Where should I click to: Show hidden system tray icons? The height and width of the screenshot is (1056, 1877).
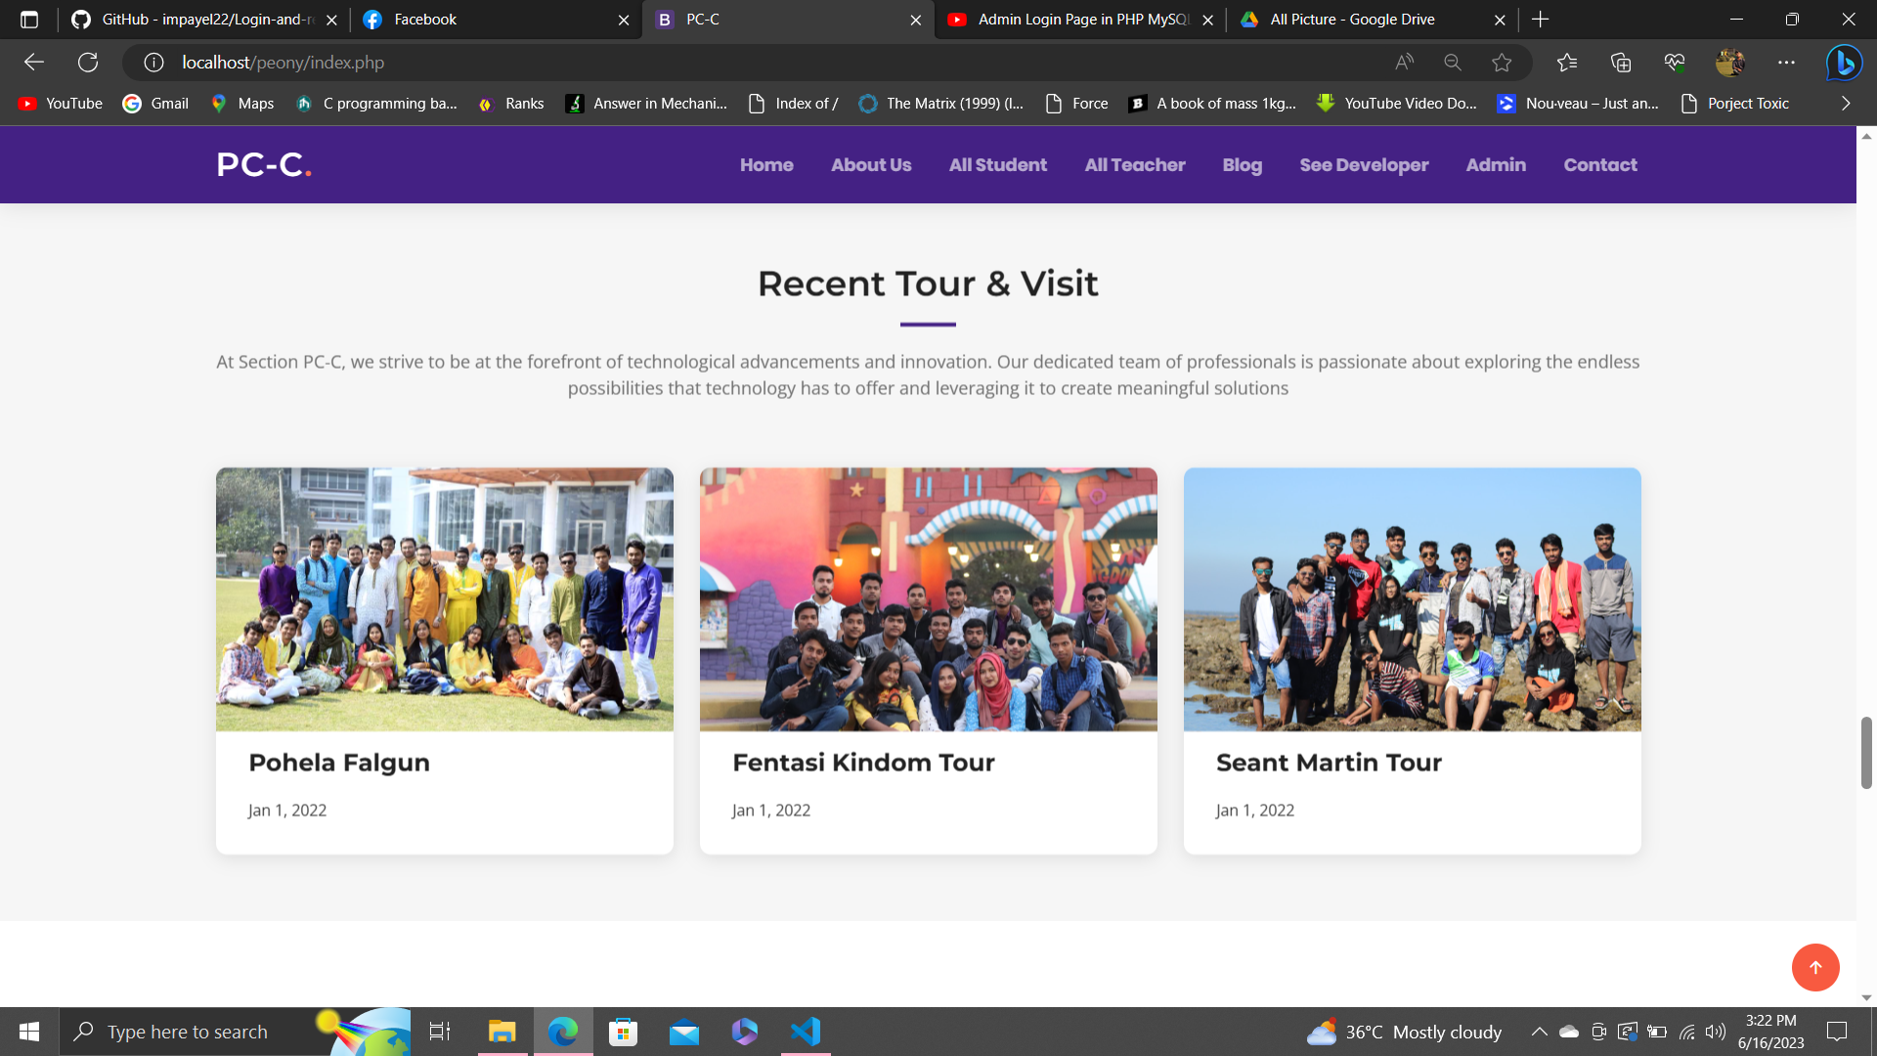click(x=1539, y=1032)
